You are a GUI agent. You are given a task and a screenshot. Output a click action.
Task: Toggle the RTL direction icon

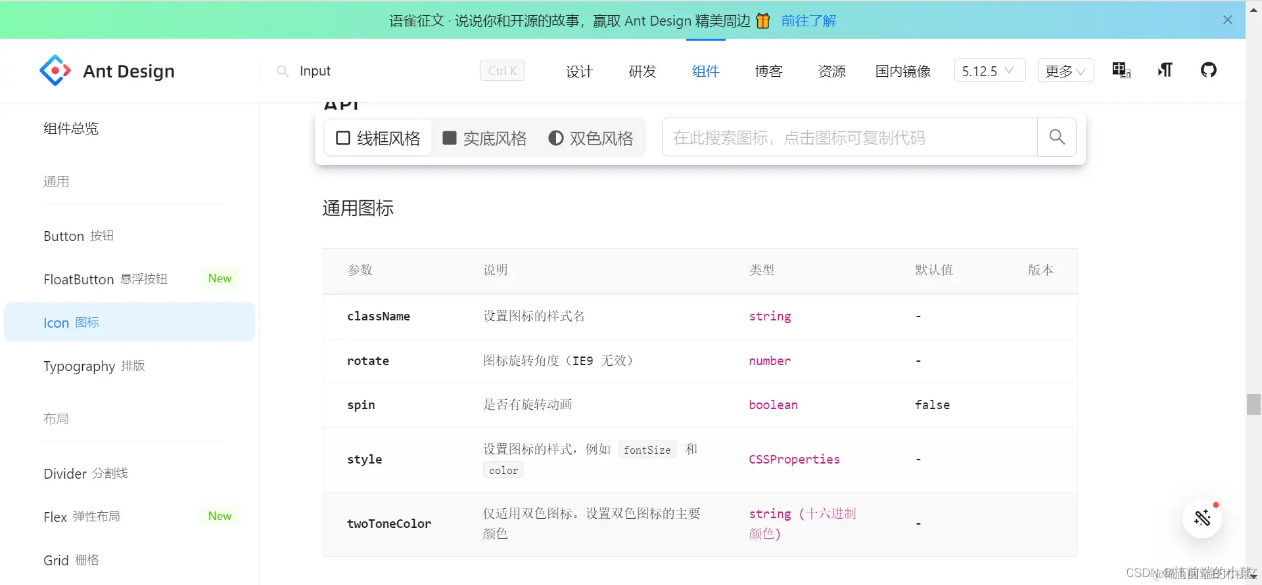pyautogui.click(x=1165, y=70)
